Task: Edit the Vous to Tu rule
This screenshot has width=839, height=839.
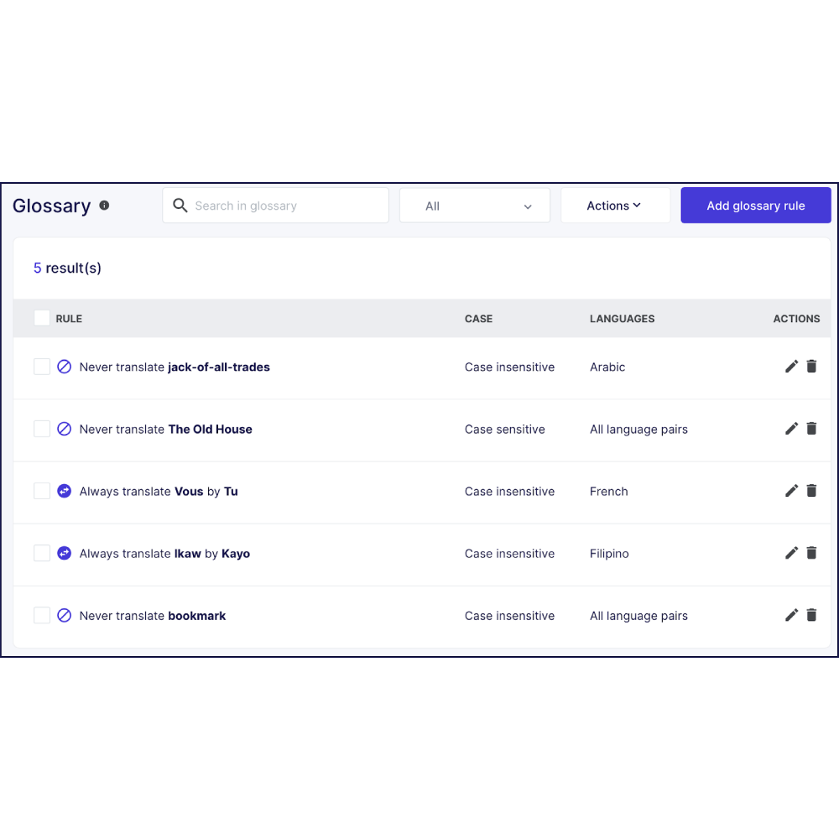Action: [791, 491]
